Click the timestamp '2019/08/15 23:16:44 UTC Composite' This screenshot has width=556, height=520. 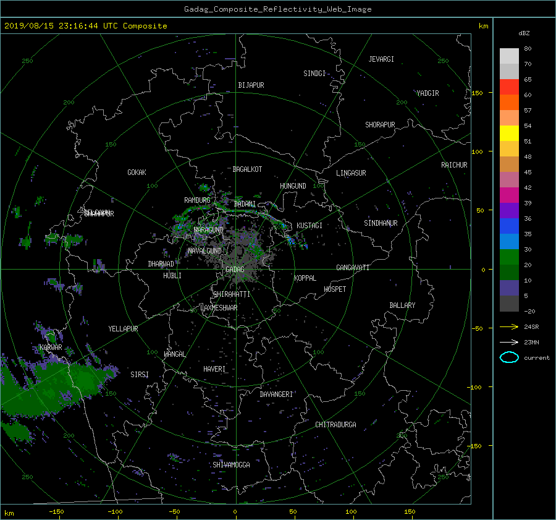click(x=85, y=26)
